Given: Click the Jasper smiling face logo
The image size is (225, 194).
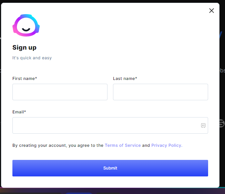Looking at the screenshot, I should coord(26,25).
